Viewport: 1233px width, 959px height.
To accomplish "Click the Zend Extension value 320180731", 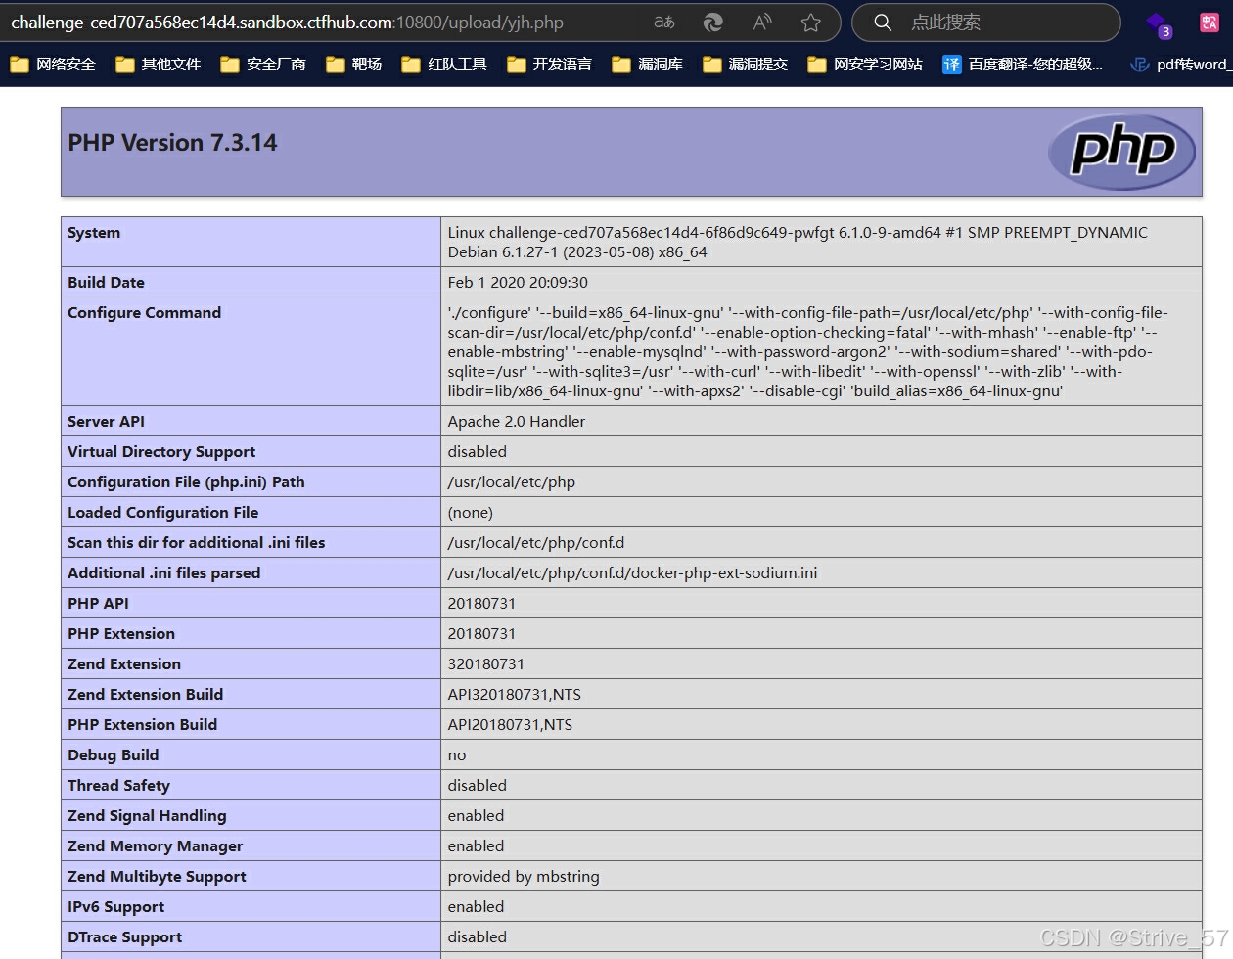I will (x=486, y=664).
